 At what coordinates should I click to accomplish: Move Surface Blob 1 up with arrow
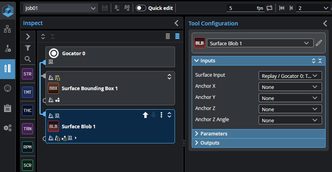145,115
